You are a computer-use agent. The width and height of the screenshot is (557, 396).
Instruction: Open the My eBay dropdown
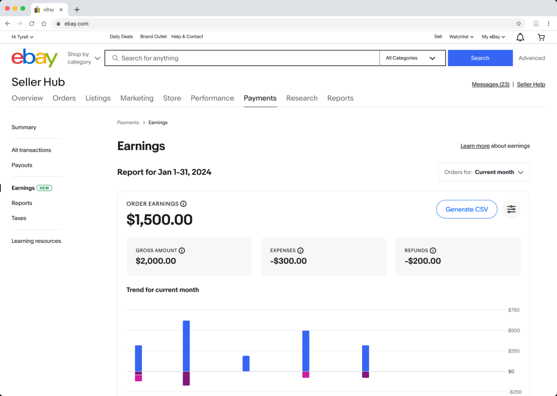coord(493,37)
